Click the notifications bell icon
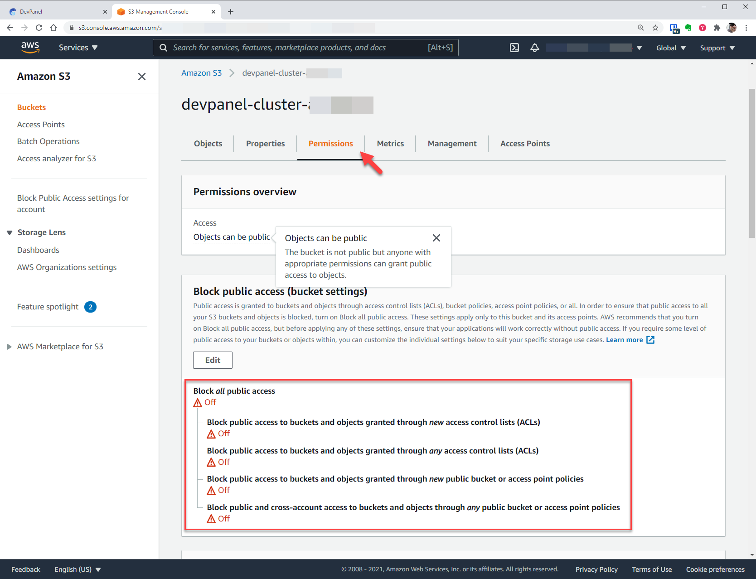The width and height of the screenshot is (756, 579). (535, 48)
